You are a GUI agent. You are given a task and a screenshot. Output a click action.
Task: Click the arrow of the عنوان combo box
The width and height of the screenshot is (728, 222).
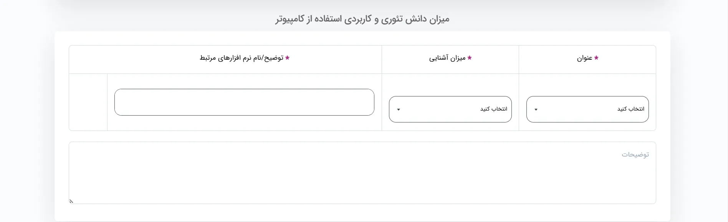click(x=536, y=109)
